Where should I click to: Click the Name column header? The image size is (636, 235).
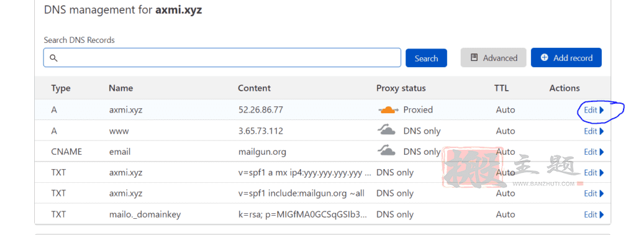pyautogui.click(x=121, y=88)
